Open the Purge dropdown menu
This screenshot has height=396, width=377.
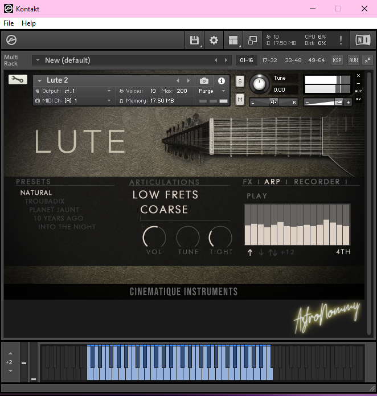click(212, 91)
